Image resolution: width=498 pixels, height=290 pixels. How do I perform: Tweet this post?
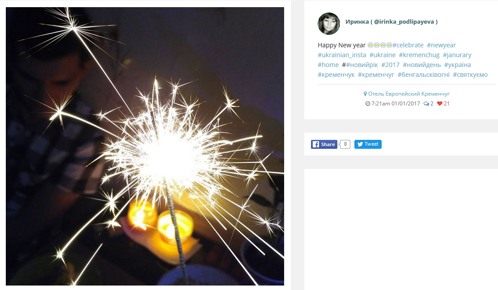(x=368, y=144)
